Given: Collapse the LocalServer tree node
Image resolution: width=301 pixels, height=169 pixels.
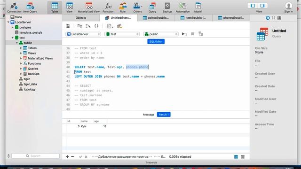Looking at the screenshot, I should tap(8, 22).
